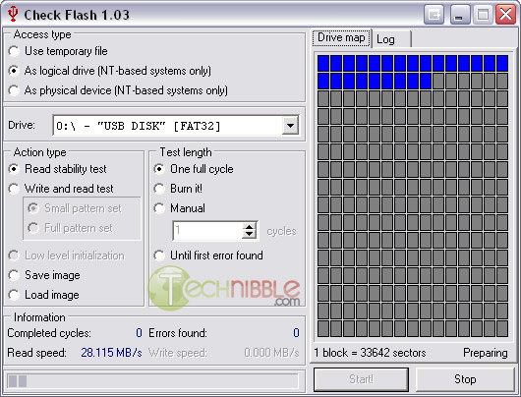Click the TechNibble watermark logo

[224, 288]
